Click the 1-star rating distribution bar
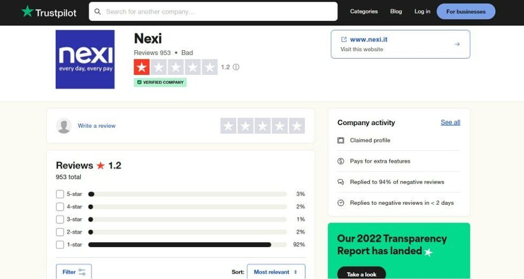Viewport: 524px width, 279px height. [187, 245]
